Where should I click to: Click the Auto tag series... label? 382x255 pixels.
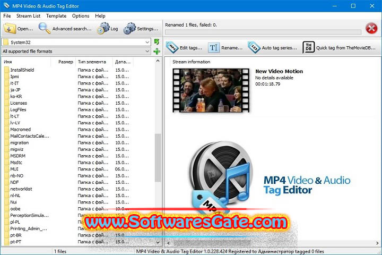[280, 48]
